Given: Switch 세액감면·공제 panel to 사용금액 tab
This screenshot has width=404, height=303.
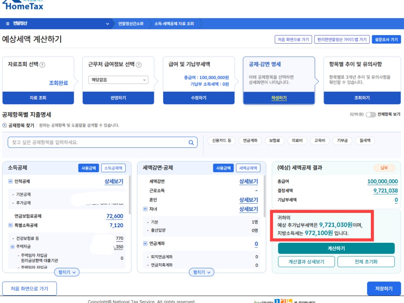Looking at the screenshot, I should coord(223,168).
